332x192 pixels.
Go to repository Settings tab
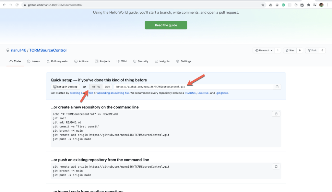click(184, 61)
